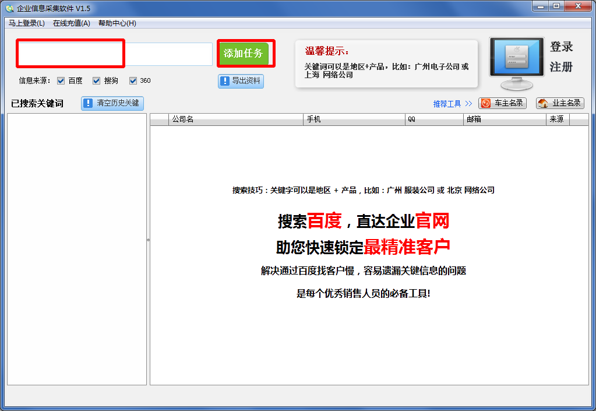This screenshot has width=596, height=411.
Task: Minimize the window
Action: point(540,6)
